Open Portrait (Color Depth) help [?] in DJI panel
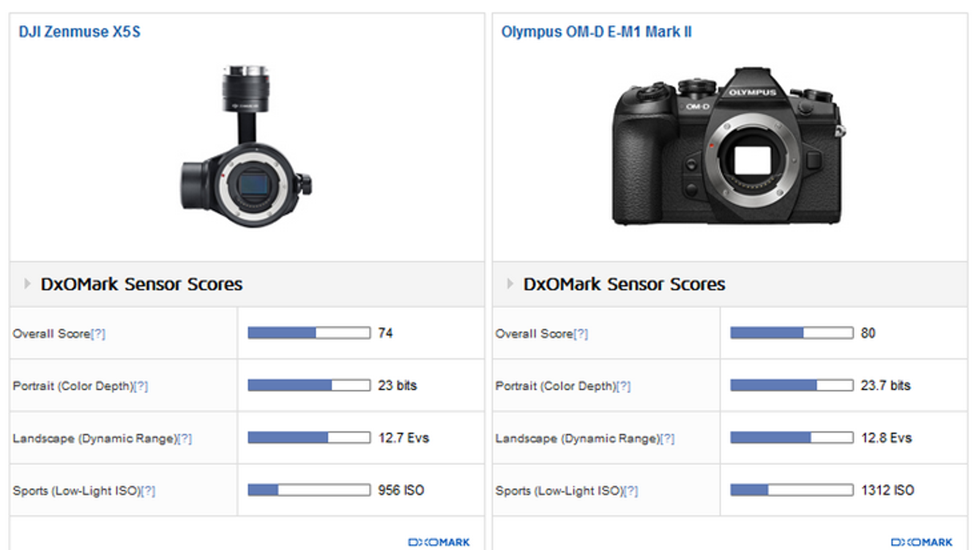The height and width of the screenshot is (550, 979). [141, 386]
